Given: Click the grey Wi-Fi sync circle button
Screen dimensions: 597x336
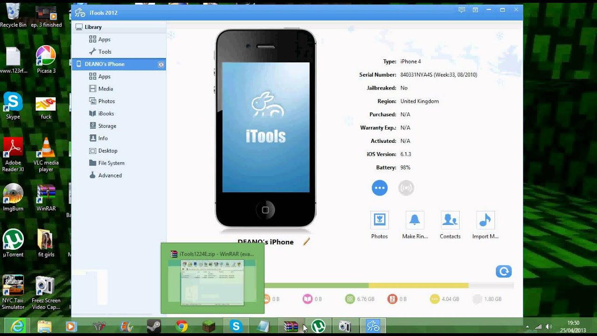Looking at the screenshot, I should click(406, 188).
